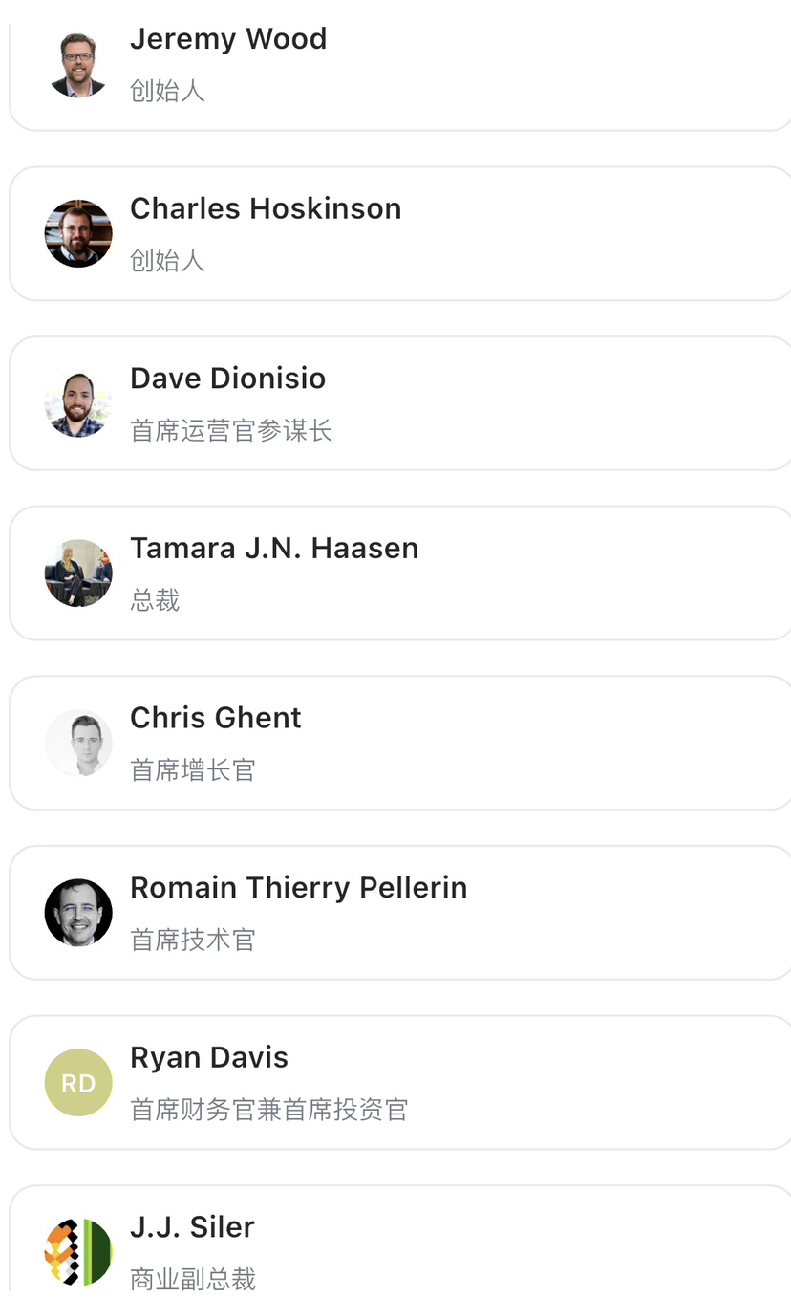Click the Jeremy Wood name link
The image size is (791, 1298).
[228, 39]
